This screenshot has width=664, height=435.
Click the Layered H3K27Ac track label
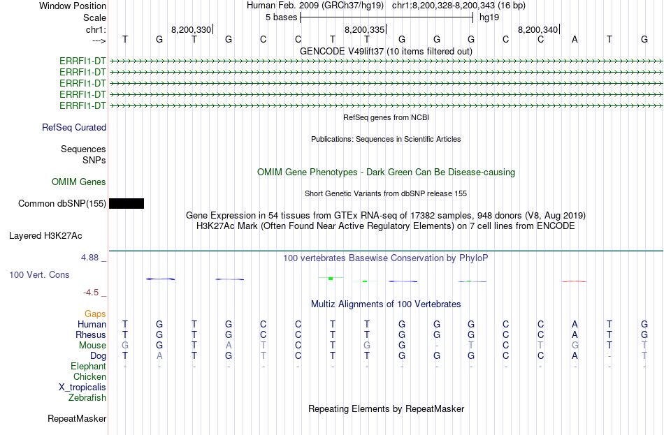[45, 236]
